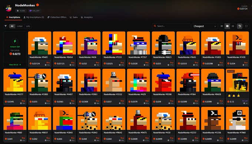The image size is (252, 144).
Task: Switch to Listed filter
Action: pyautogui.click(x=20, y=26)
